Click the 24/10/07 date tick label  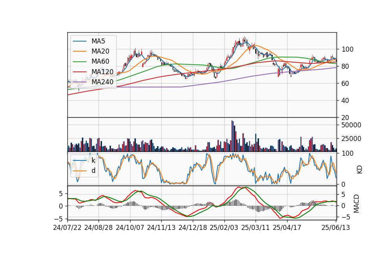point(130,228)
